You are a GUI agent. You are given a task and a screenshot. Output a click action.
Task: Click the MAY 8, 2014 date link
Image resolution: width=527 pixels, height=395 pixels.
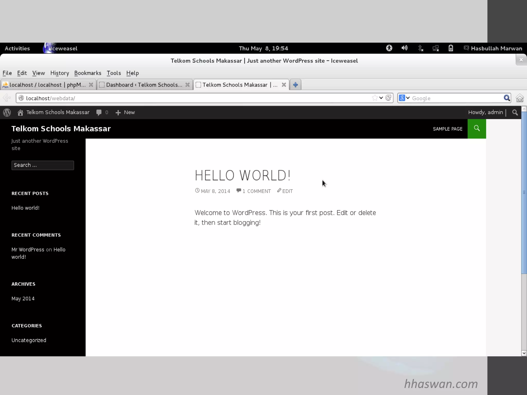click(x=215, y=191)
